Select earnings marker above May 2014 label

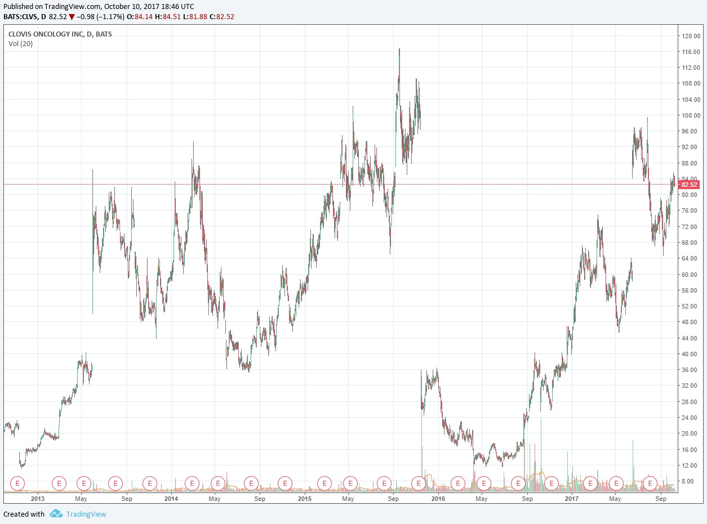[217, 483]
